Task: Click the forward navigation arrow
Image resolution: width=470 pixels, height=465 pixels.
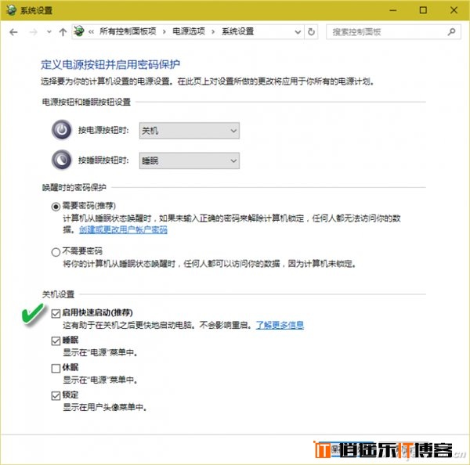Action: (33, 32)
